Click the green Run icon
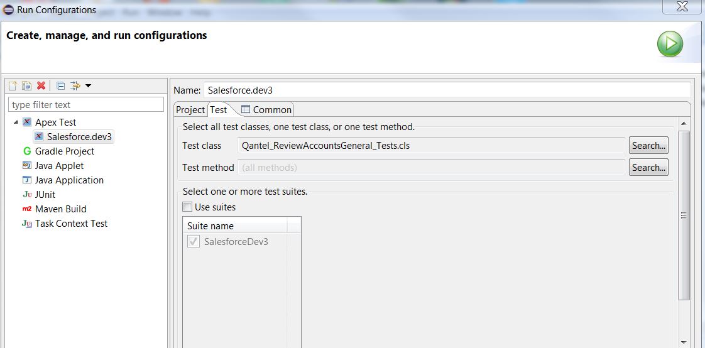Screen dimensions: 705x348 (670, 44)
